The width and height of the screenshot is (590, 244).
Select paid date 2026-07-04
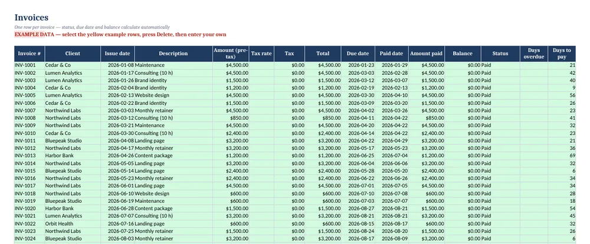click(392, 156)
